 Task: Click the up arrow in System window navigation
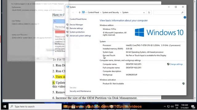click(79, 13)
